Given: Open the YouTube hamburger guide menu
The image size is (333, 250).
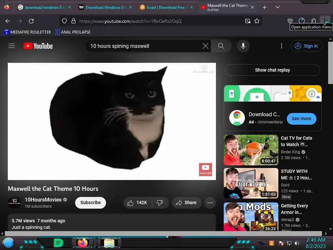Looking at the screenshot, I should tap(12, 46).
